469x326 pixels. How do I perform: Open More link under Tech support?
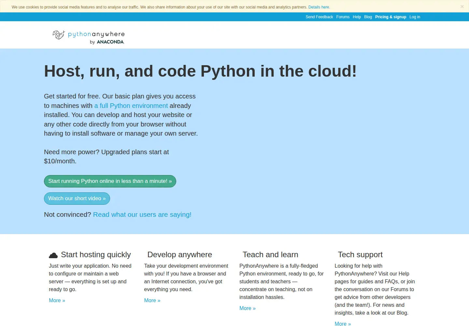pyautogui.click(x=343, y=324)
